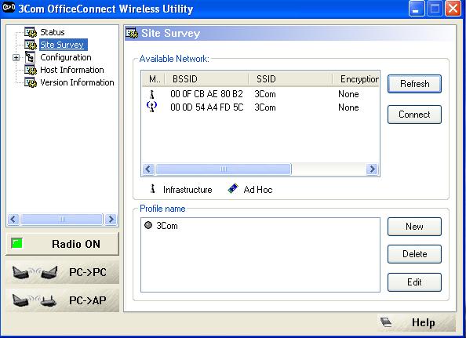Edit the selected profile
This screenshot has width=466, height=338.
pos(414,282)
